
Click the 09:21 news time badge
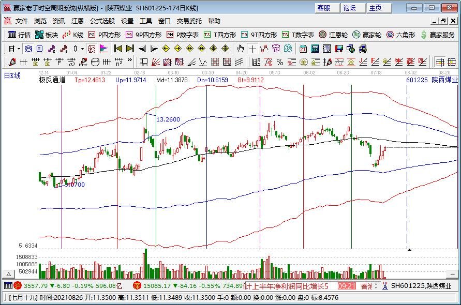347,286
